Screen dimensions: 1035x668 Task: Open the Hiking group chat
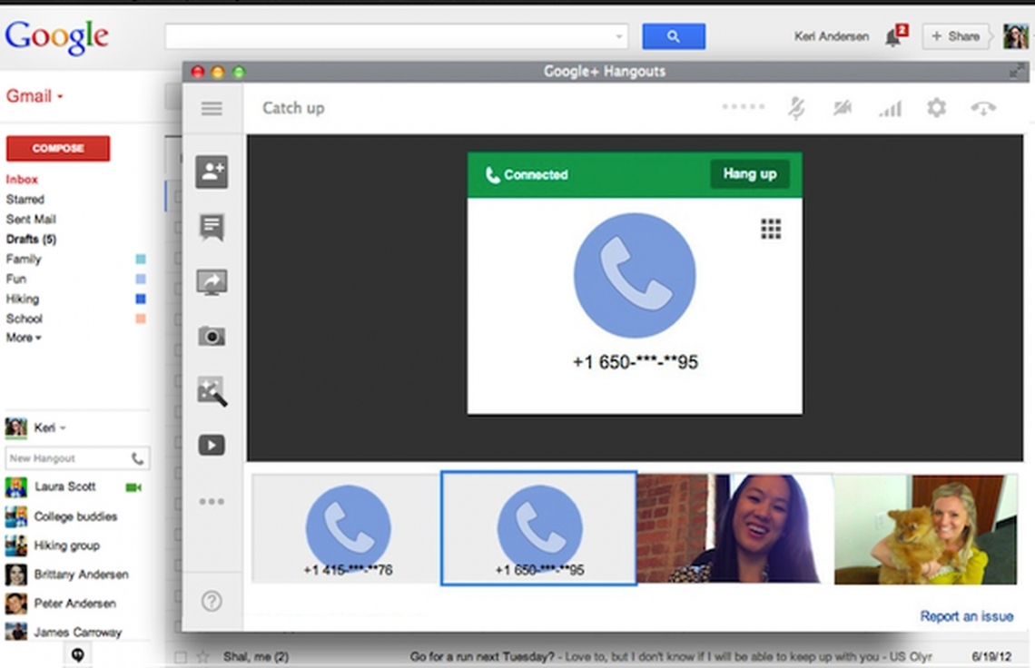53,545
